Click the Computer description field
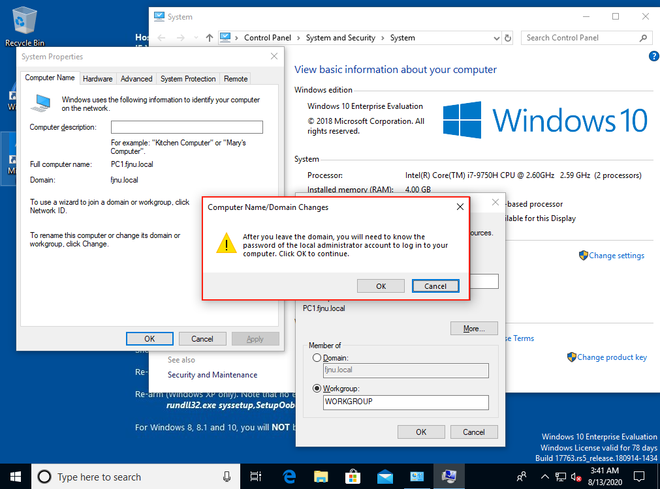Image resolution: width=660 pixels, height=489 pixels. [187, 127]
